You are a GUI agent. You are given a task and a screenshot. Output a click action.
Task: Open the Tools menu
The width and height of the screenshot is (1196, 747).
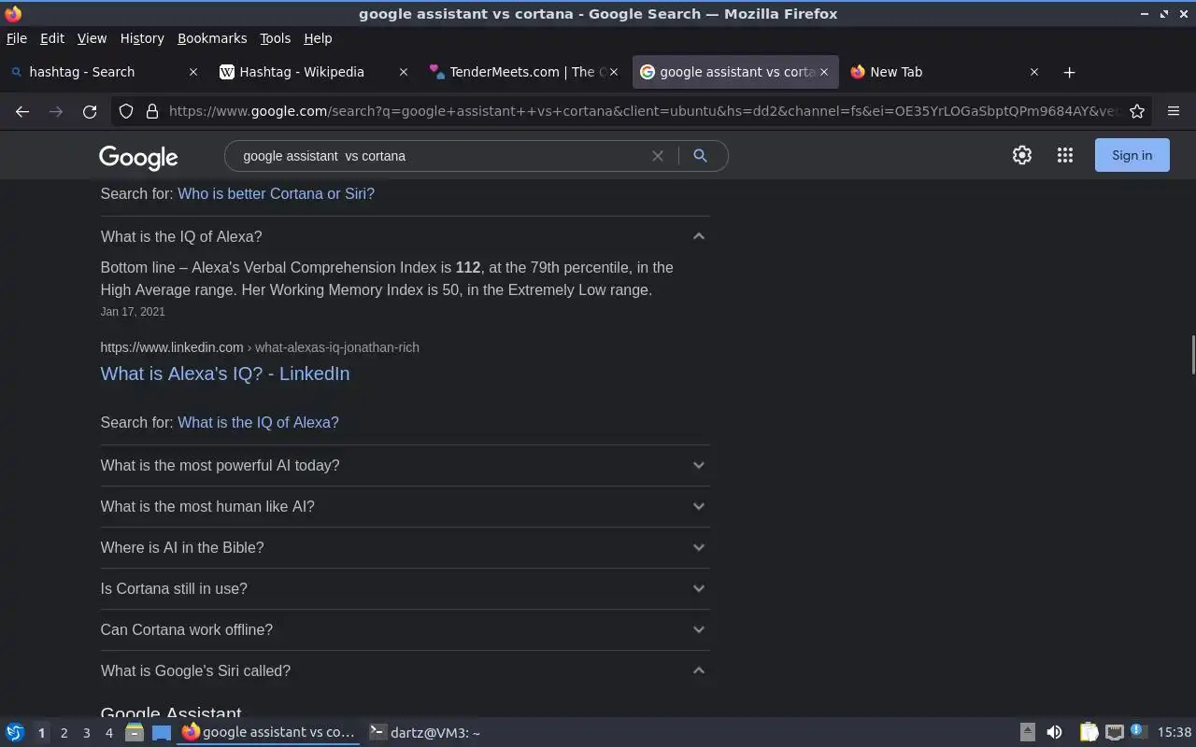(276, 38)
